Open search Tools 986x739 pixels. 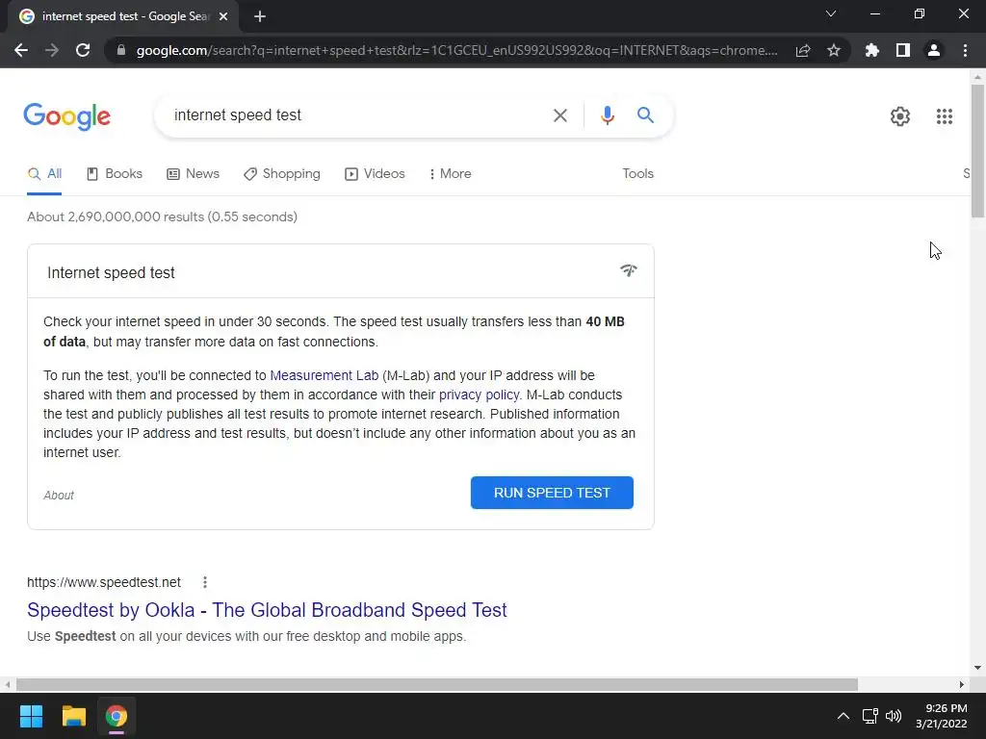coord(637,174)
